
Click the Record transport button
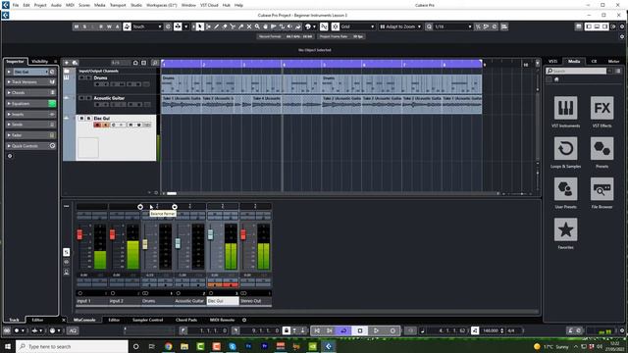coord(392,330)
